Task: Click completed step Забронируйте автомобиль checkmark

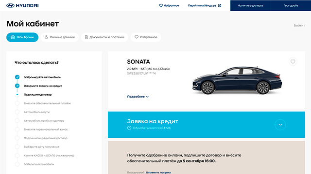Action: (17, 77)
